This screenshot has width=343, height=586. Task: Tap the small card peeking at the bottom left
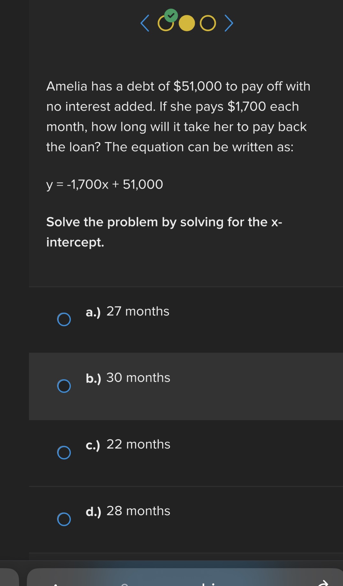click(10, 578)
